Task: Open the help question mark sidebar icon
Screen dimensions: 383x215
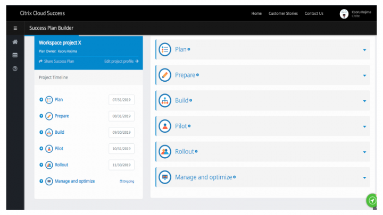Action: click(15, 68)
